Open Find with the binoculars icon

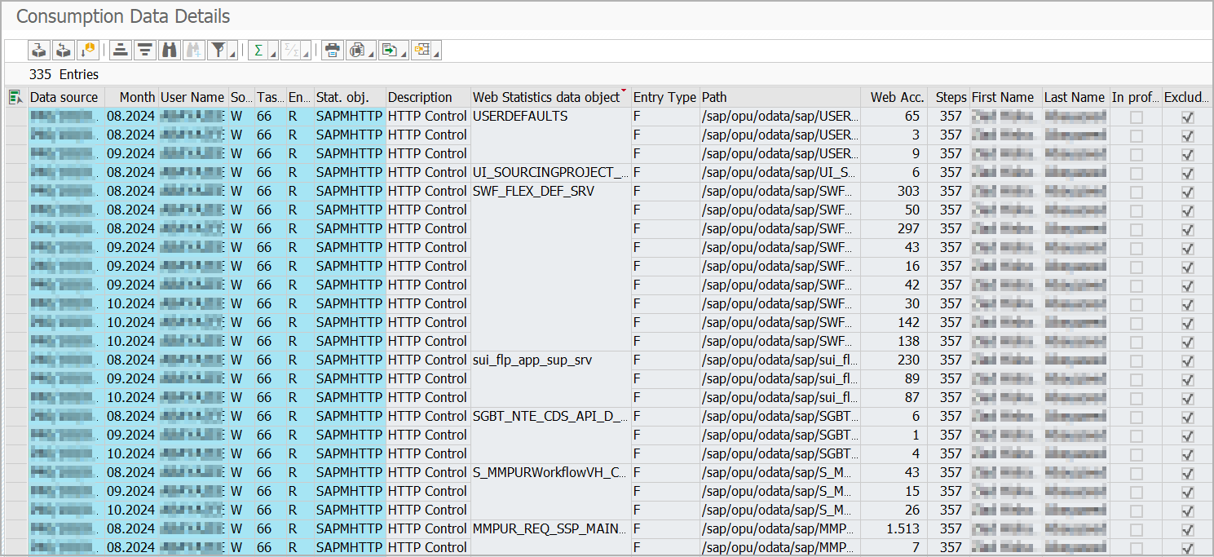(x=169, y=51)
